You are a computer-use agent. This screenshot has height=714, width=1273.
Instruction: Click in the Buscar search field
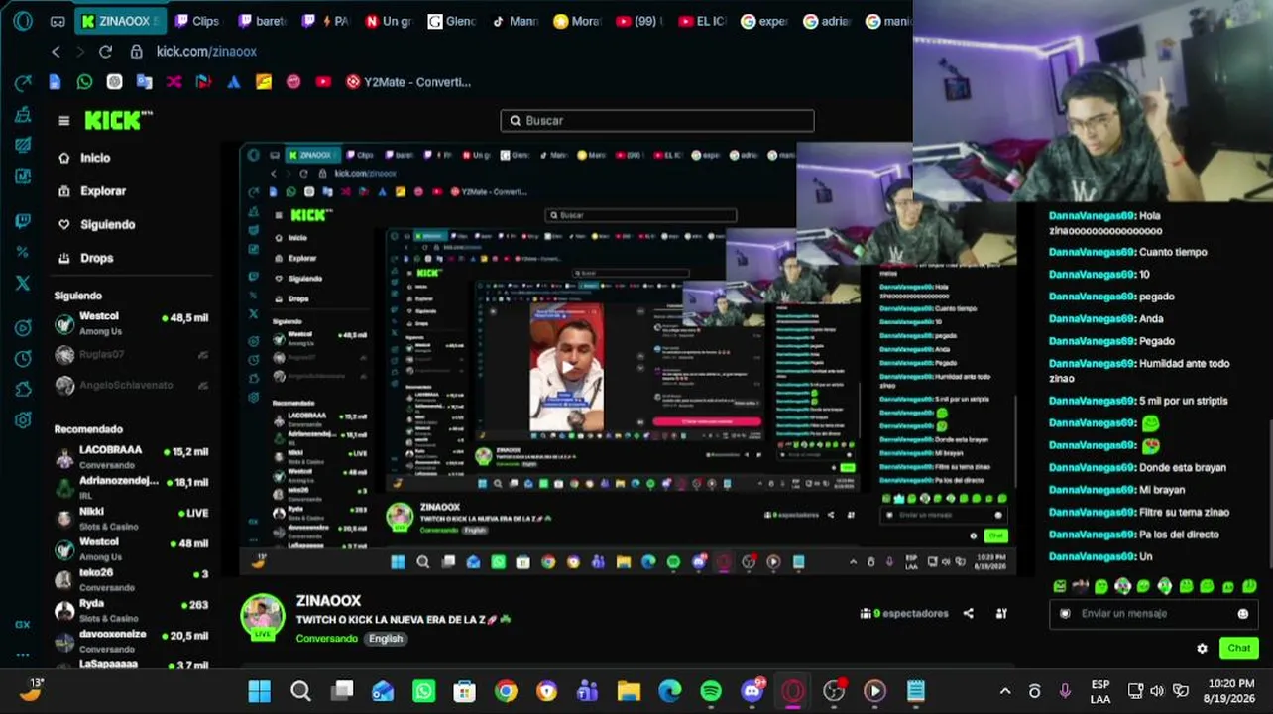tap(657, 121)
